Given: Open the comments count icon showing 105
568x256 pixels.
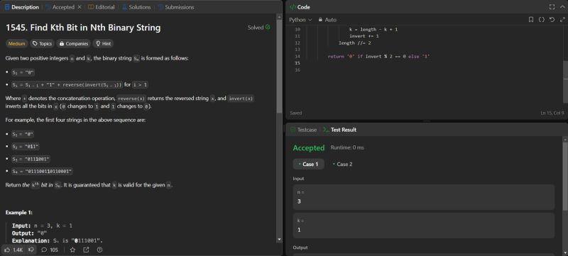Looking at the screenshot, I should tap(44, 250).
